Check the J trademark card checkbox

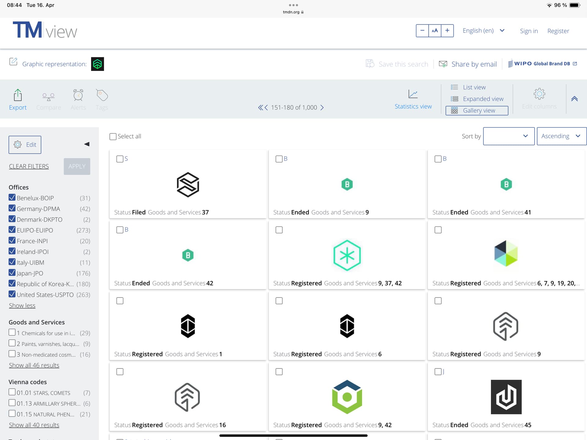(x=438, y=372)
